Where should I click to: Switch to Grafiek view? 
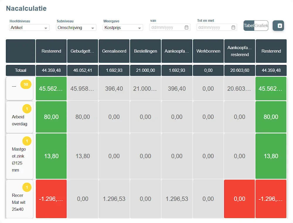pos(261,25)
